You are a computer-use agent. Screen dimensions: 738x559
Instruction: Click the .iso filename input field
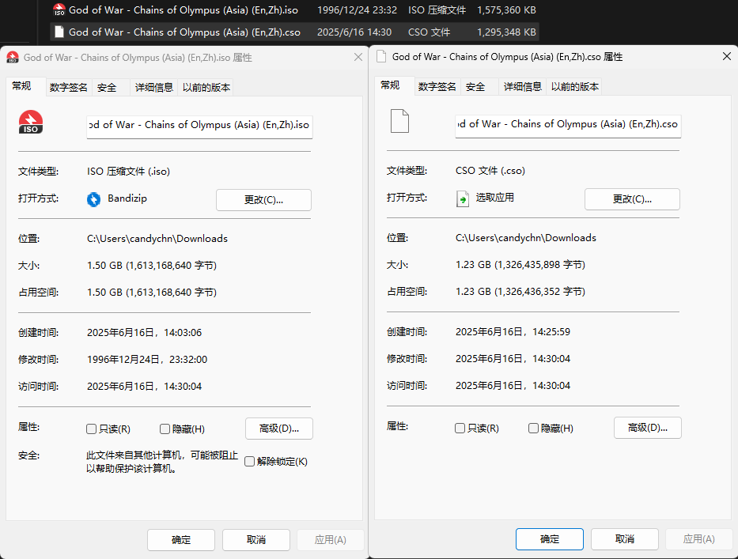click(x=199, y=127)
